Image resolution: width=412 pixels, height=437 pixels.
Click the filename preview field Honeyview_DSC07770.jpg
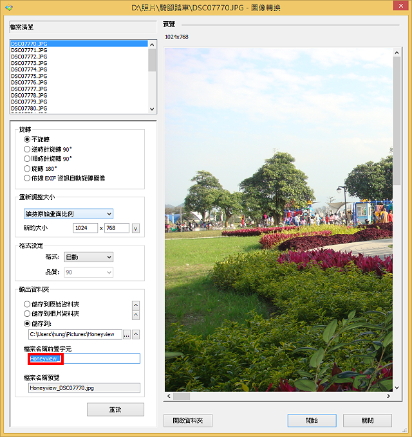click(x=84, y=388)
